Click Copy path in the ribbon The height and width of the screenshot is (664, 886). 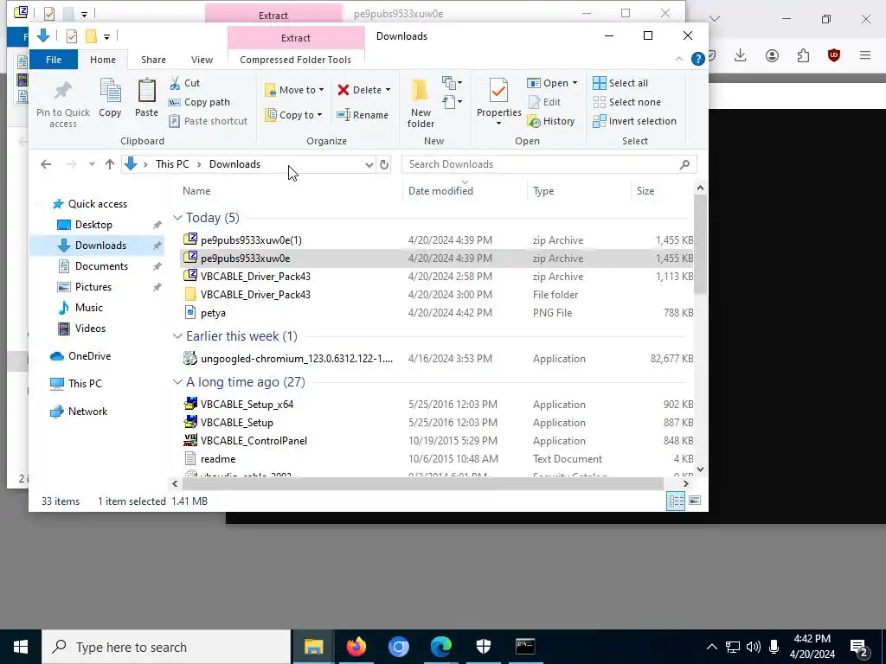tap(200, 102)
